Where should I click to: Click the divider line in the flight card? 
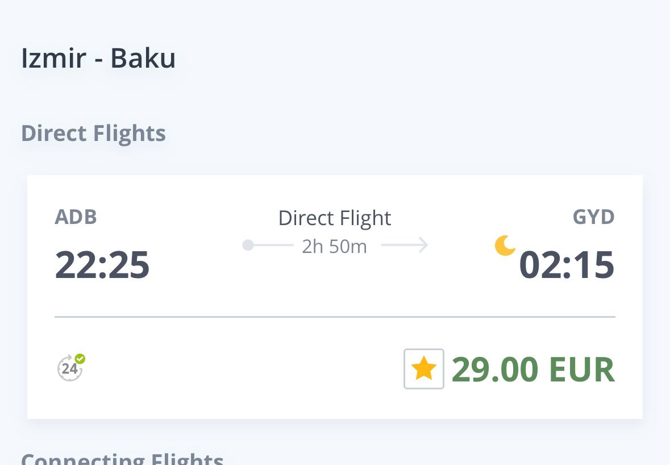coord(335,317)
